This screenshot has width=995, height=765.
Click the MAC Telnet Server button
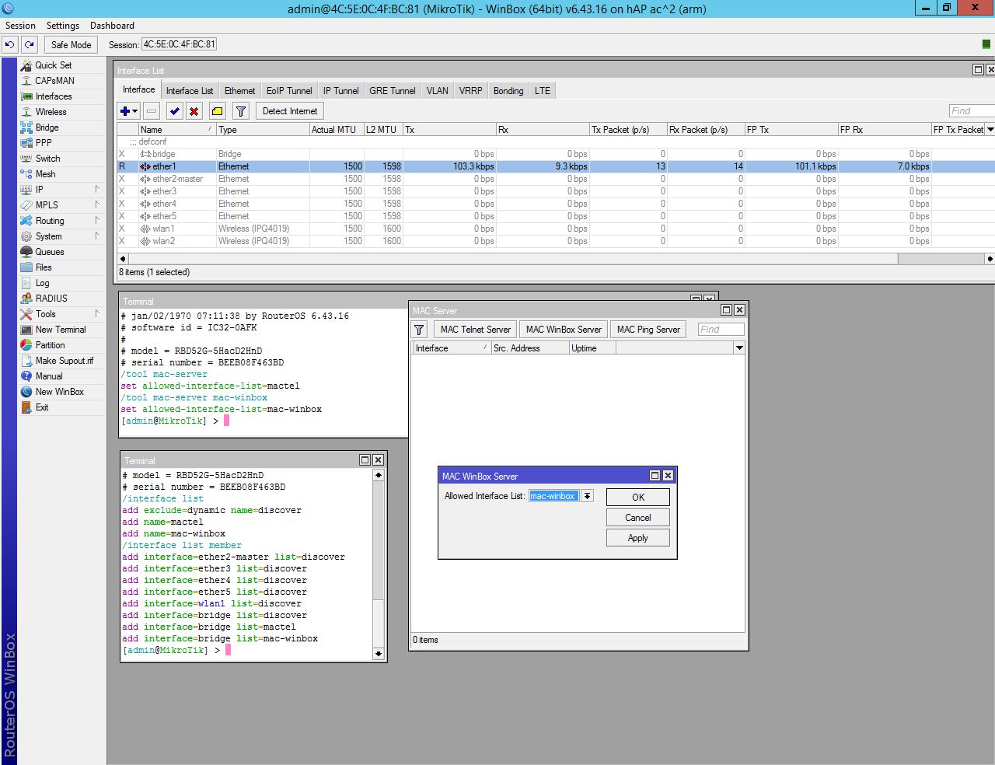[476, 330]
